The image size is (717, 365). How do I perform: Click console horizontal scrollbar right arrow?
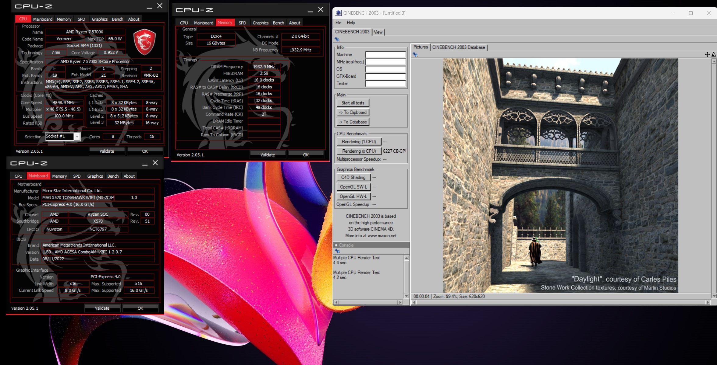click(x=400, y=302)
